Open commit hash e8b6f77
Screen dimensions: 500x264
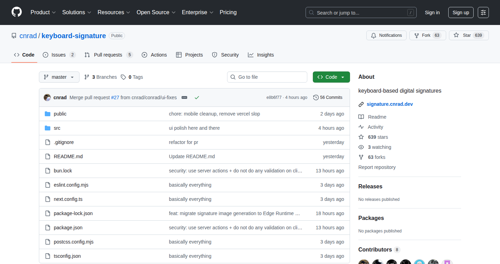(x=274, y=97)
